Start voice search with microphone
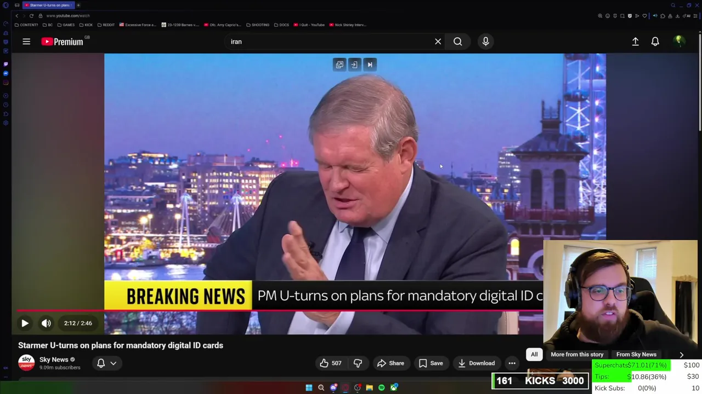 [x=485, y=42]
